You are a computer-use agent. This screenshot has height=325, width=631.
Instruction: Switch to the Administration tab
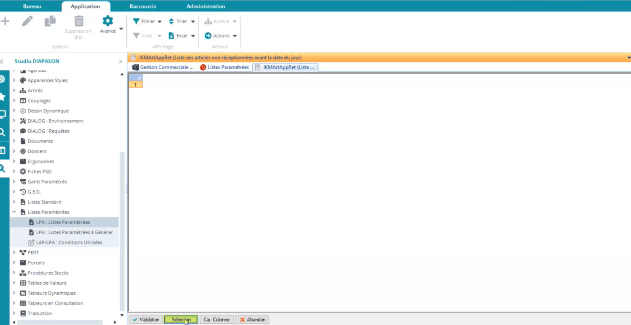(x=206, y=6)
